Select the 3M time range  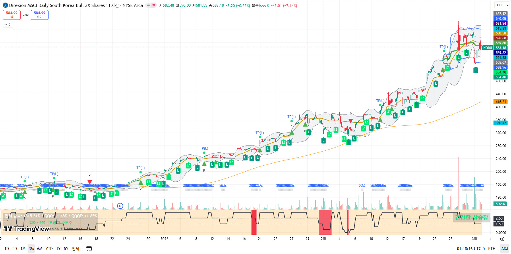[x=31, y=249]
